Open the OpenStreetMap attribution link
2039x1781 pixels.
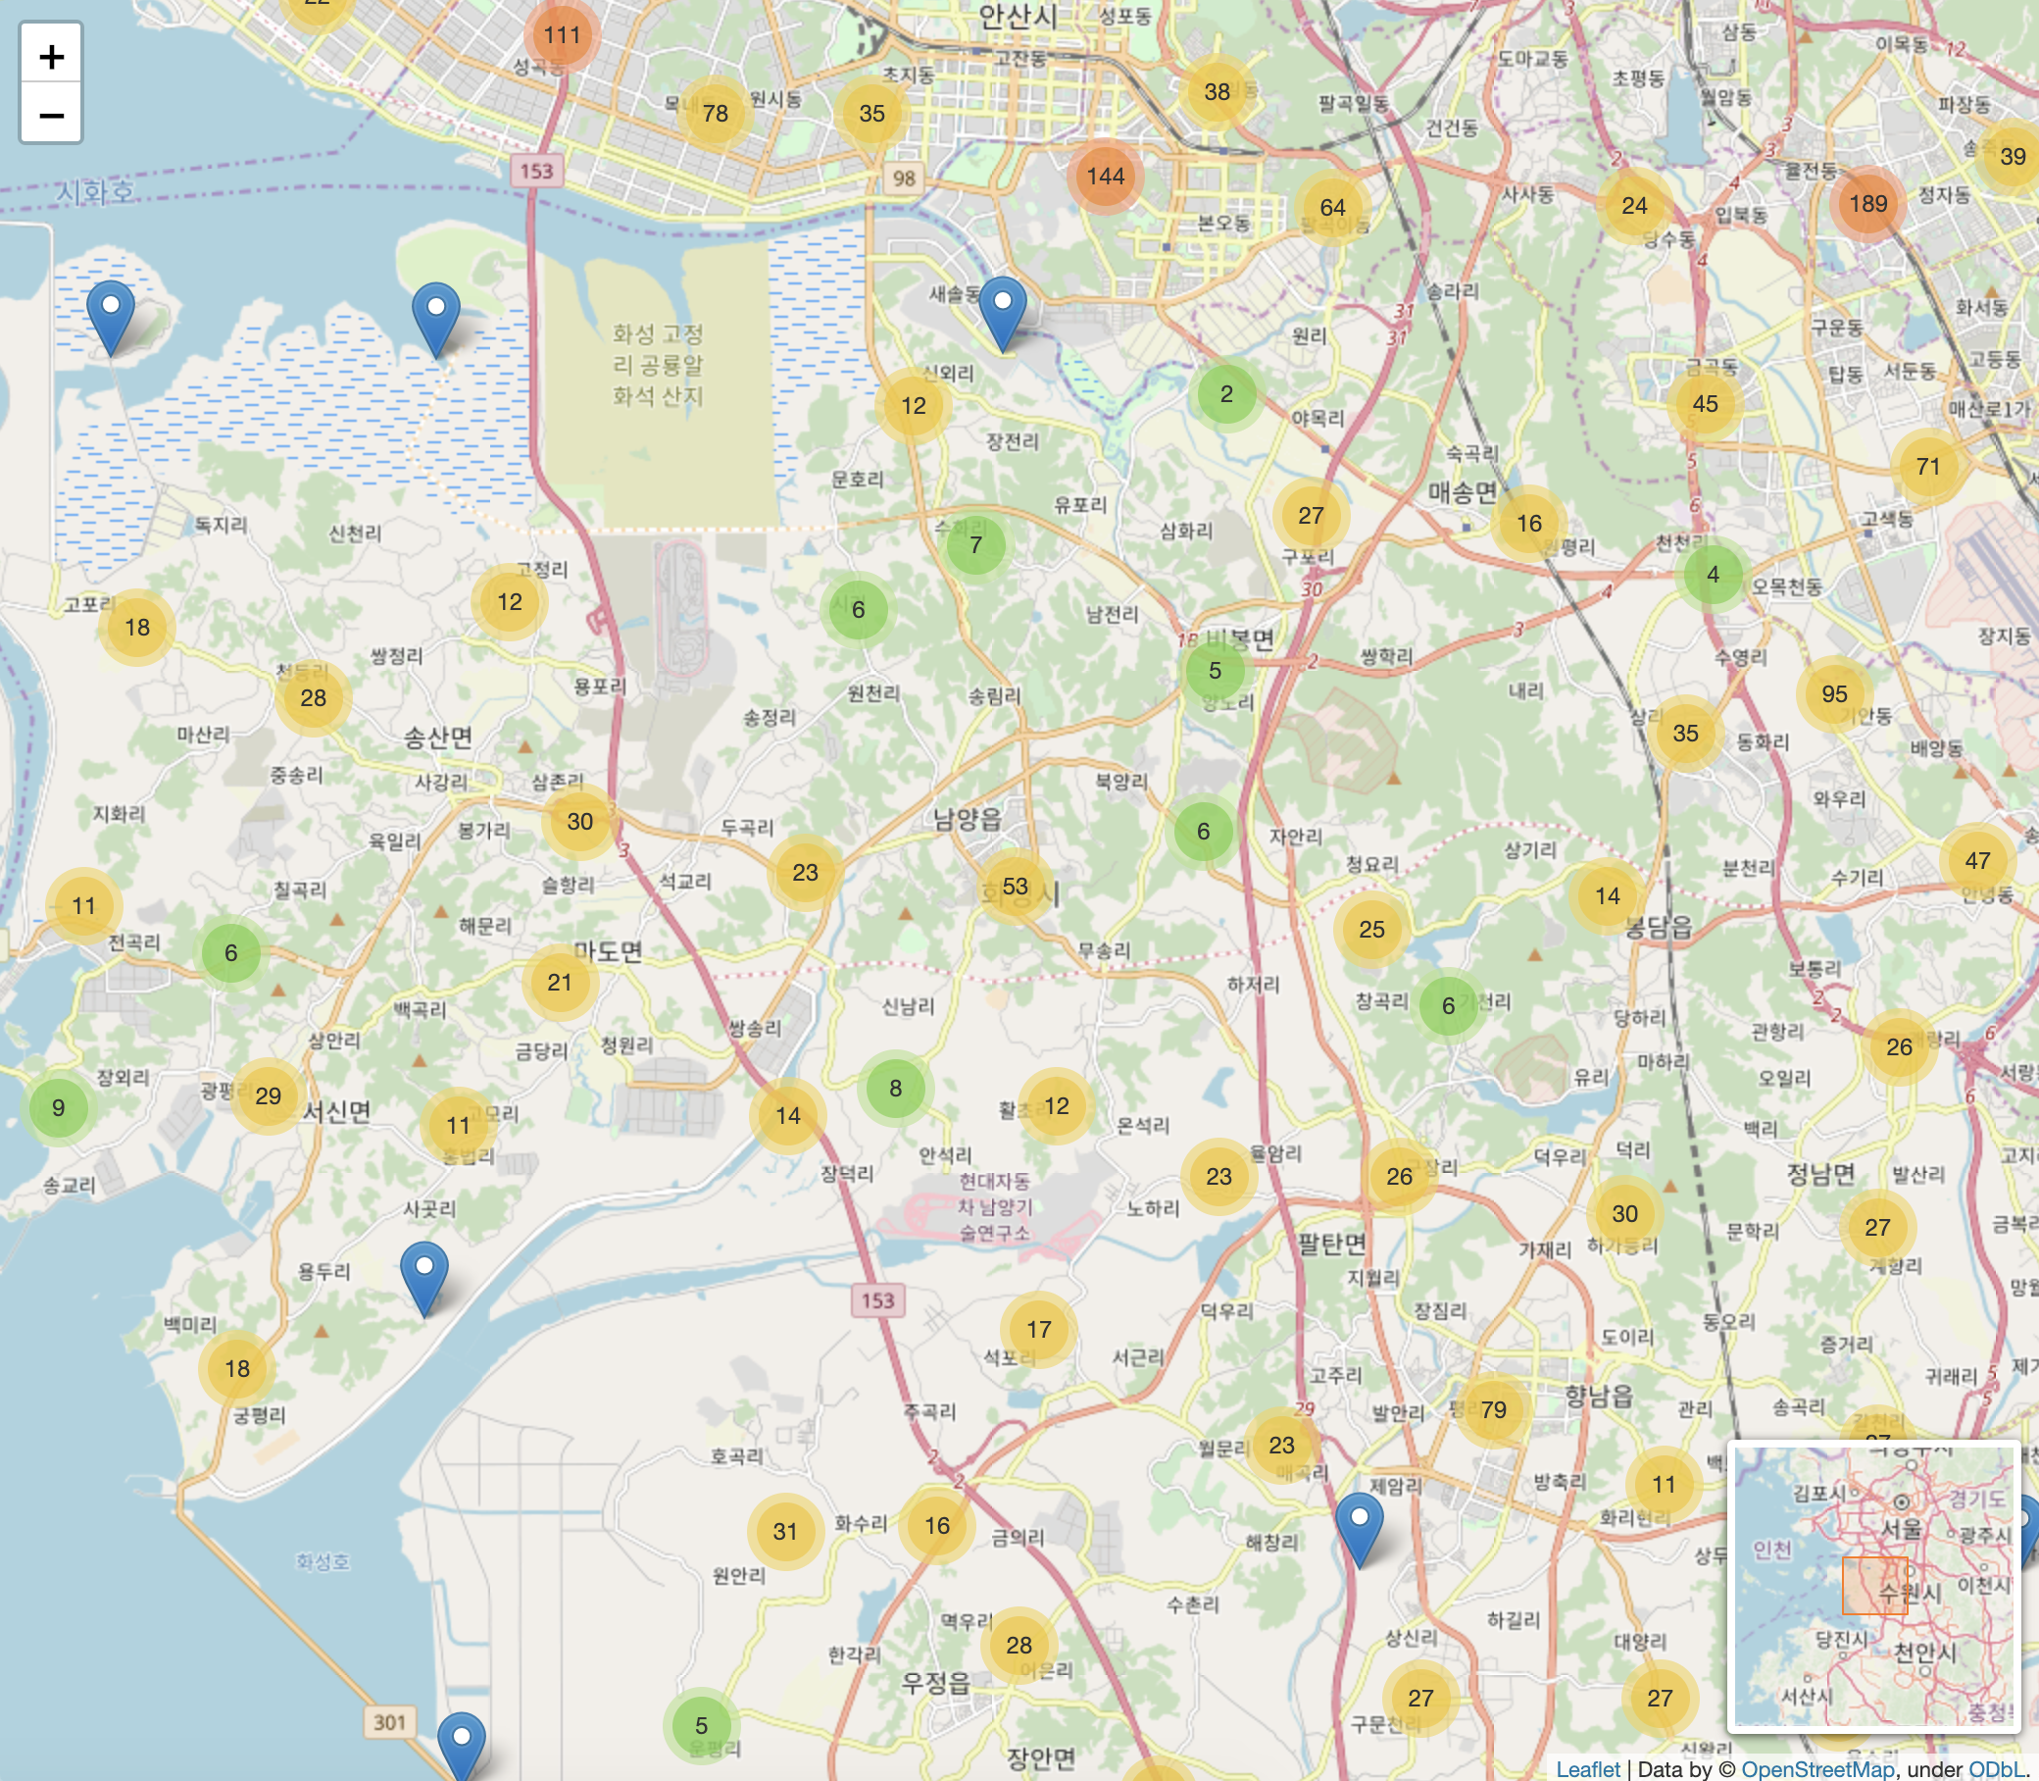pyautogui.click(x=1816, y=1769)
